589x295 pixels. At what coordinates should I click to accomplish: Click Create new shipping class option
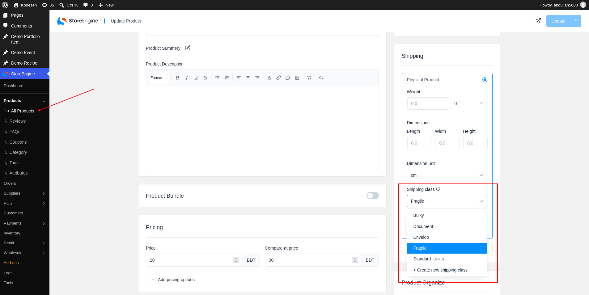point(447,270)
